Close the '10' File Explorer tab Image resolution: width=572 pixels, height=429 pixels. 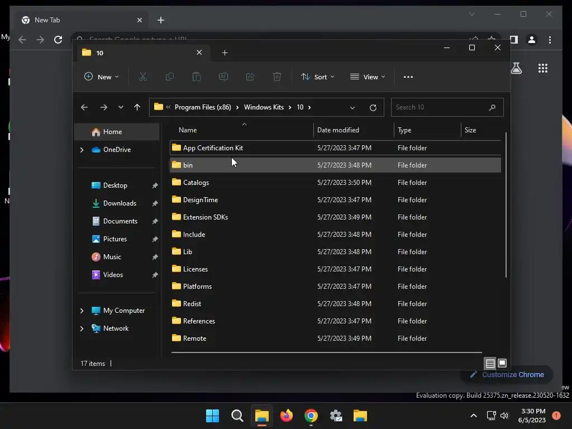pyautogui.click(x=199, y=53)
